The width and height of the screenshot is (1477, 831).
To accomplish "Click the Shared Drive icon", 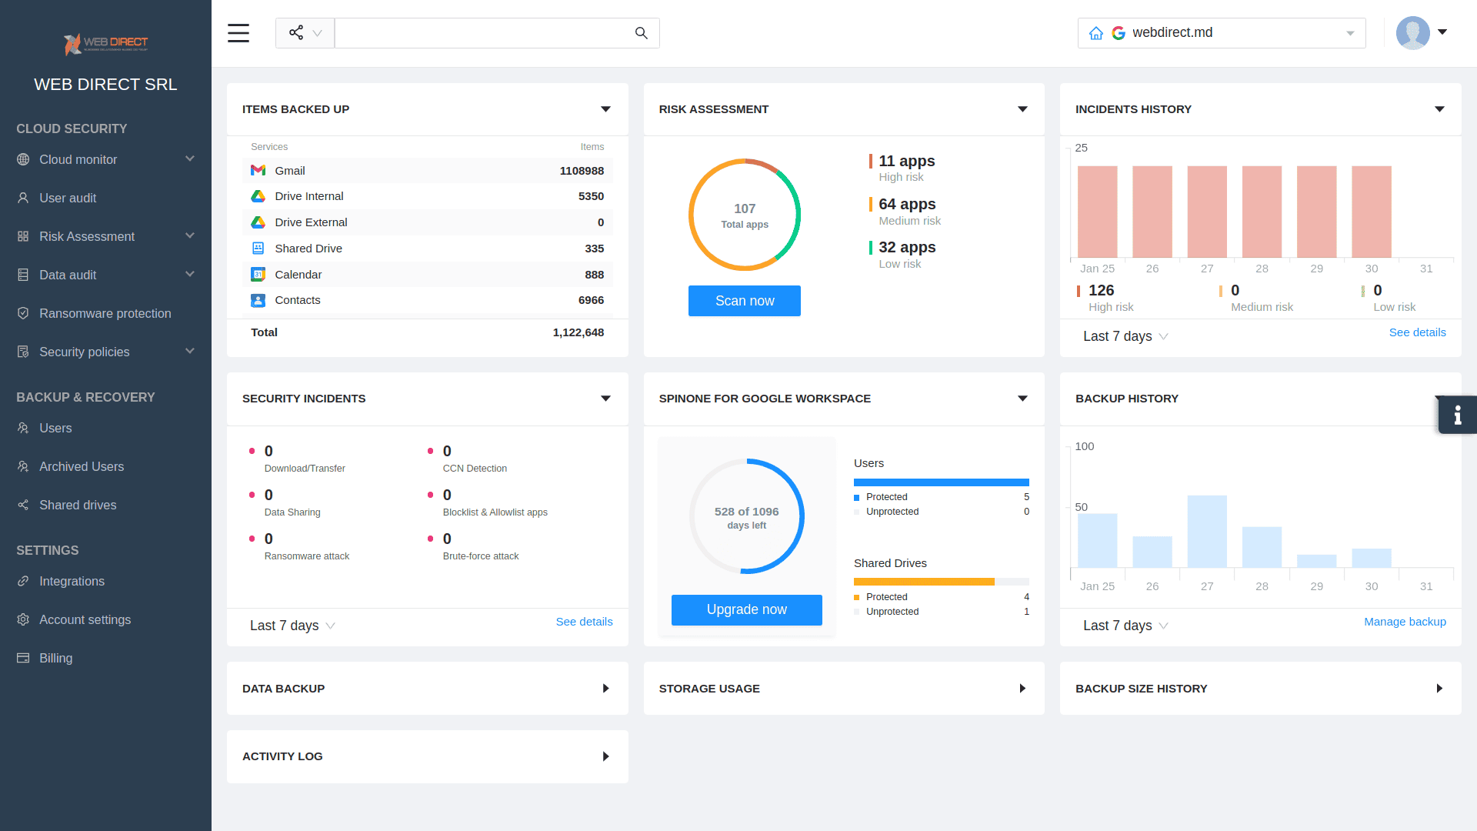I will [258, 248].
